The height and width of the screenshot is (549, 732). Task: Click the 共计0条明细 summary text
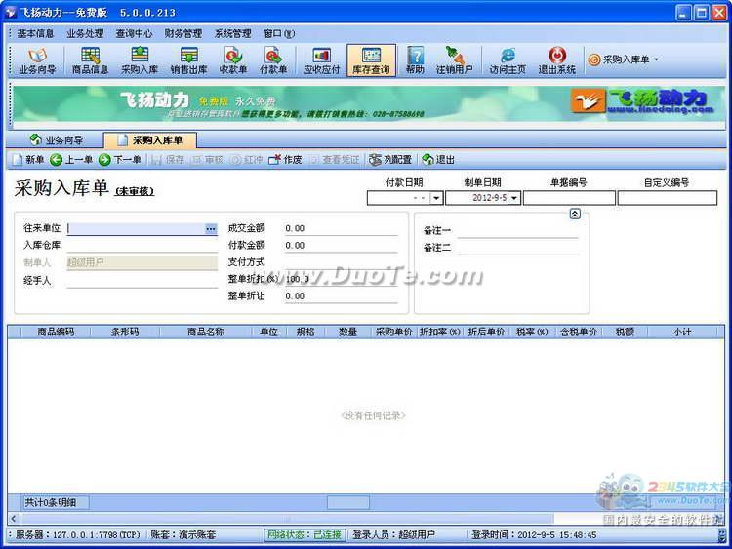click(50, 502)
